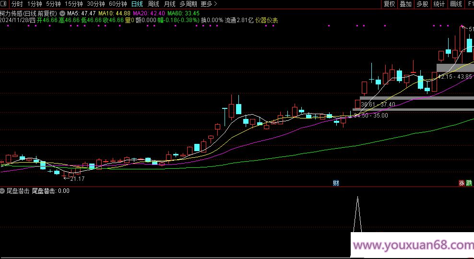Click the MA20: 42.40 label

(149, 13)
